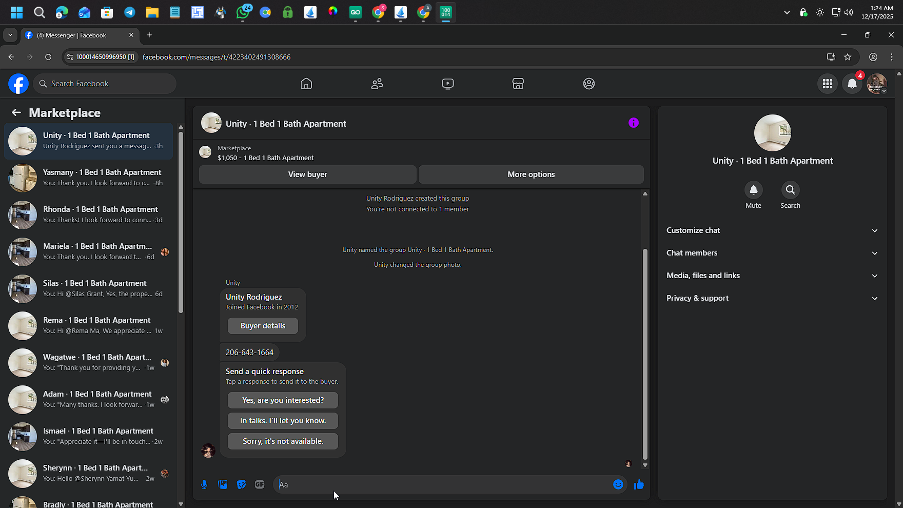Click the chat message scrollbar

tap(645, 354)
